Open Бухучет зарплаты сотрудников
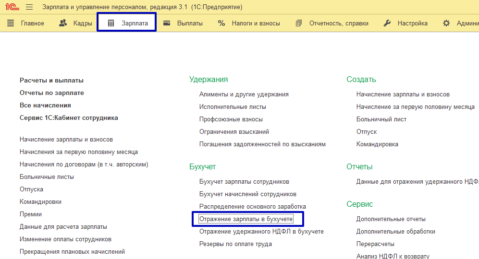This screenshot has height=259, width=479. (245, 182)
